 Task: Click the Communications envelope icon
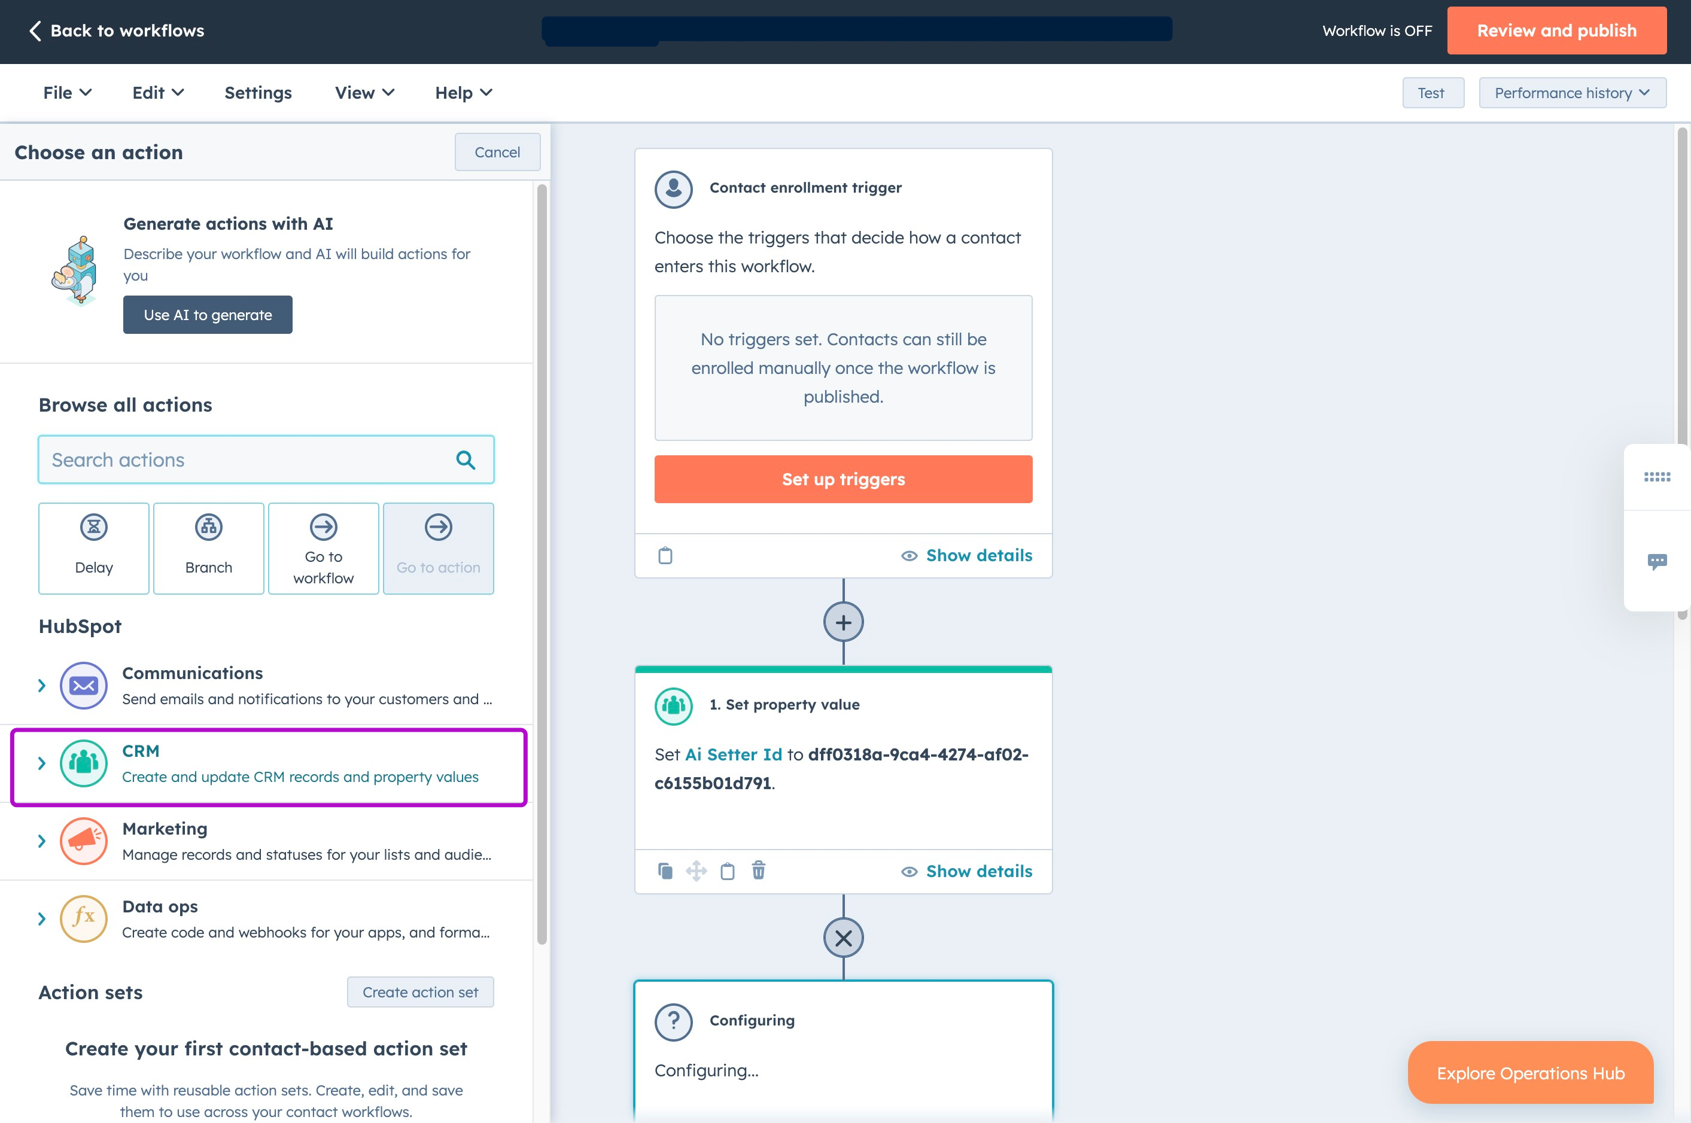point(84,686)
